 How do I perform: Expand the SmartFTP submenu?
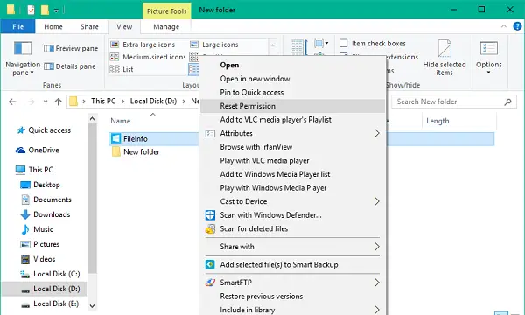(x=292, y=283)
